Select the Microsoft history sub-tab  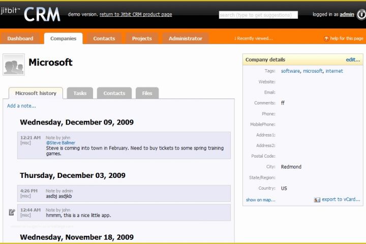36,93
